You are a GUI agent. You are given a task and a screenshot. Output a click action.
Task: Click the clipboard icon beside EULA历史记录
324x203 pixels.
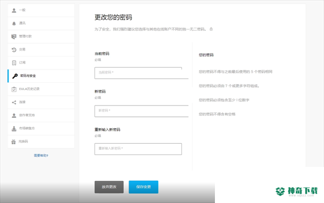pyautogui.click(x=14, y=89)
